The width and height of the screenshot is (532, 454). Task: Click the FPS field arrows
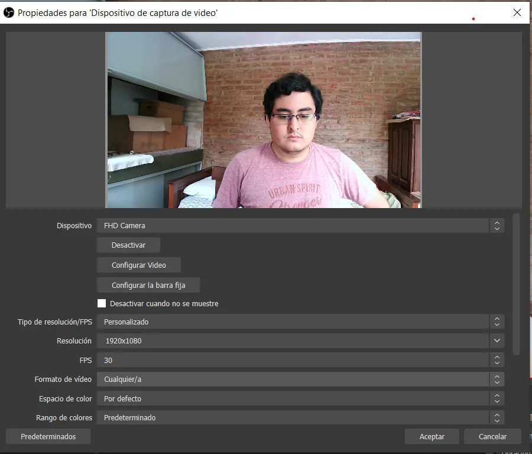(x=497, y=360)
